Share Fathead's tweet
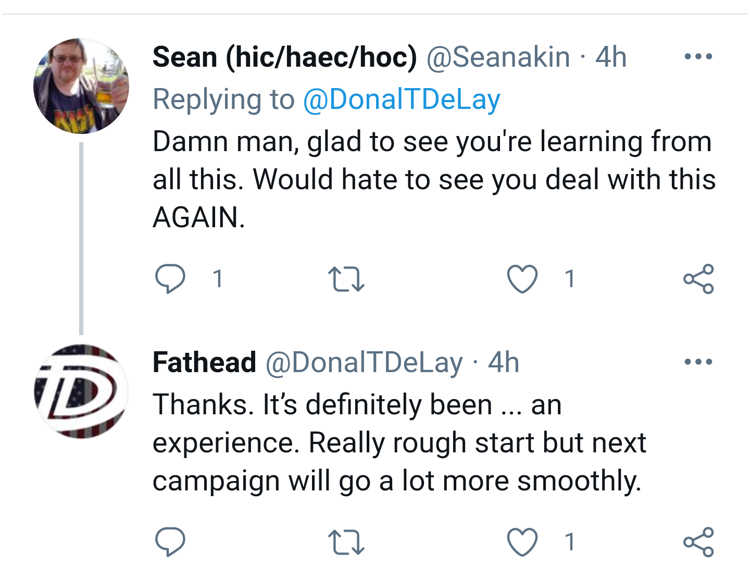The height and width of the screenshot is (579, 750). point(698,542)
